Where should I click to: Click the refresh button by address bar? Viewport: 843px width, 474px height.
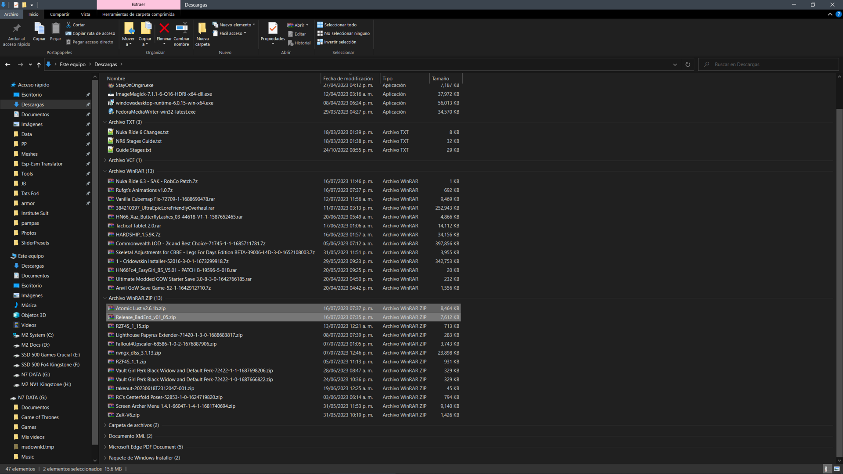pyautogui.click(x=688, y=65)
